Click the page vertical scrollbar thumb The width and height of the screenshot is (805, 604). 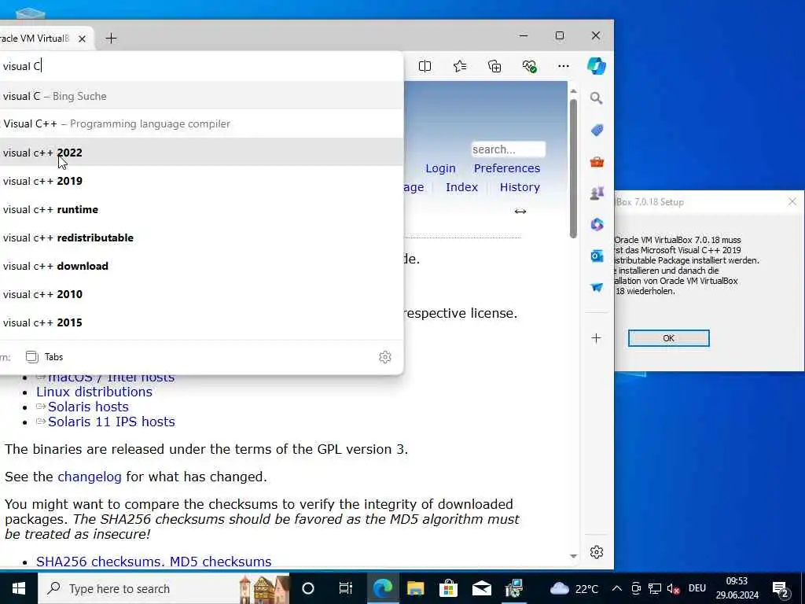573,168
